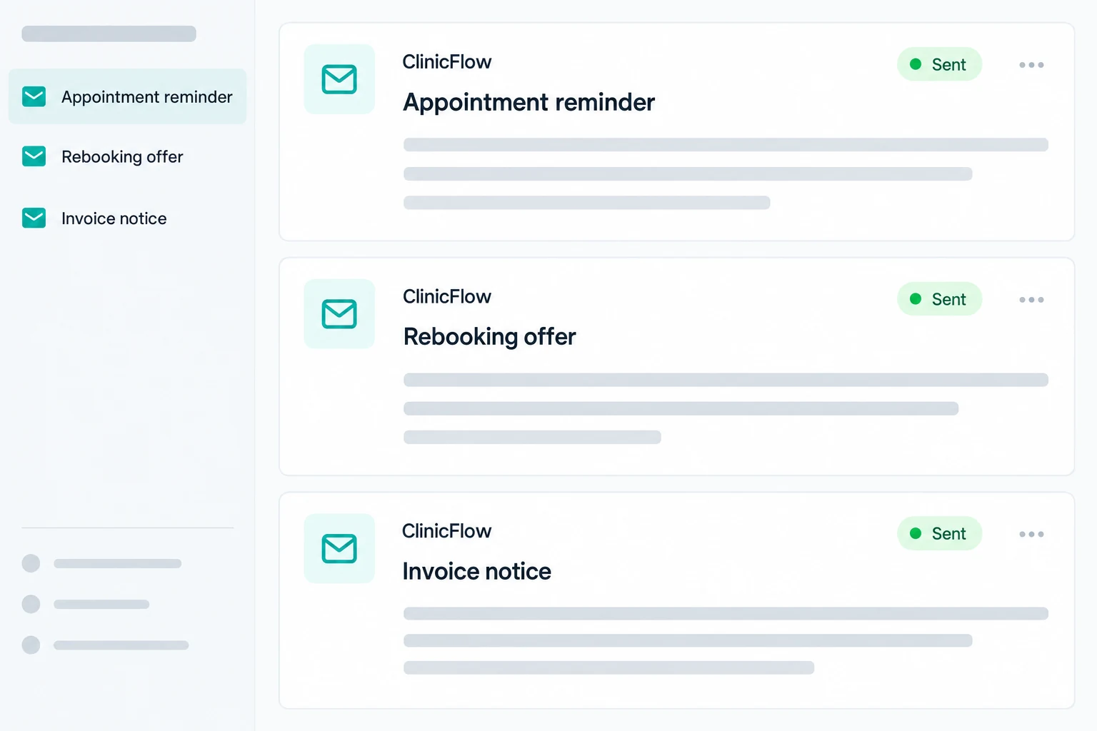Viewport: 1097px width, 731px height.
Task: Click the envelope icon beside Invoice notice in sidebar
Action: pos(34,218)
